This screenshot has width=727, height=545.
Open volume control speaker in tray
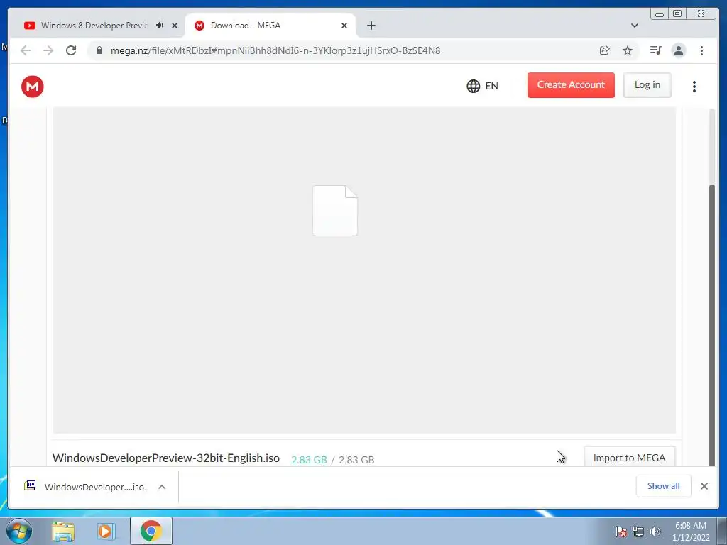[655, 532]
